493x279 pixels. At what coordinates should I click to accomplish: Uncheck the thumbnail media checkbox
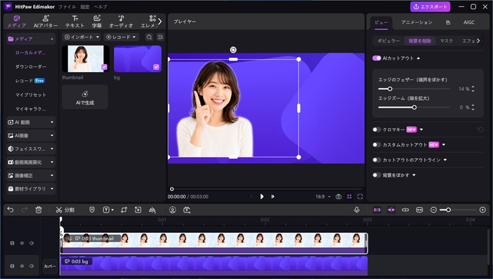click(x=104, y=67)
